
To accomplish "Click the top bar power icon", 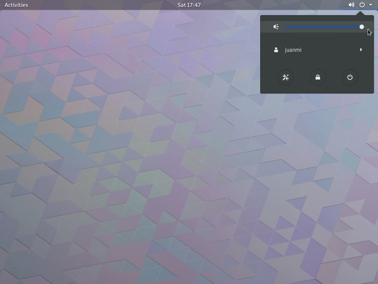I will tap(362, 5).
